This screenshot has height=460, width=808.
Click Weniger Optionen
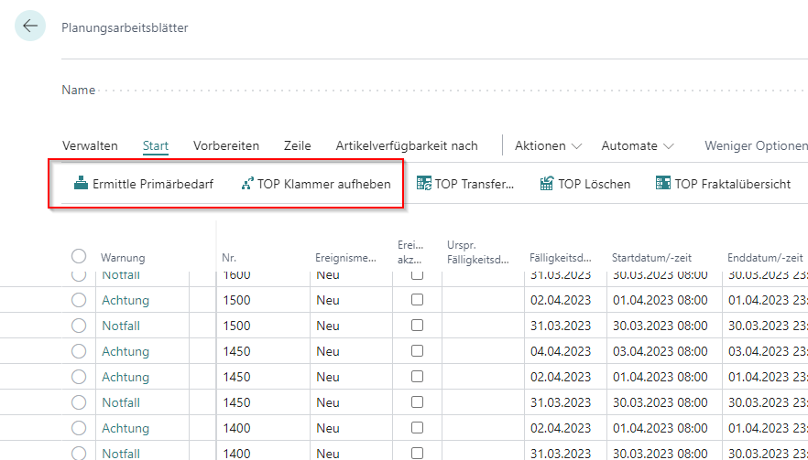[x=755, y=145]
